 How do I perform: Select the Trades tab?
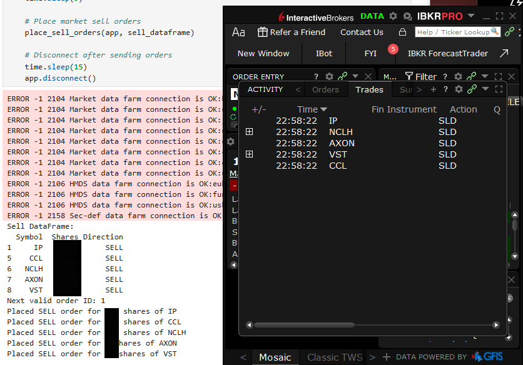click(x=369, y=89)
